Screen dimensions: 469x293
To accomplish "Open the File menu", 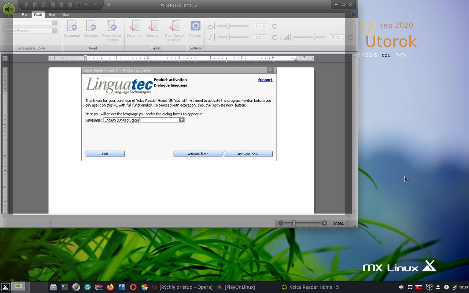I will 25,15.
